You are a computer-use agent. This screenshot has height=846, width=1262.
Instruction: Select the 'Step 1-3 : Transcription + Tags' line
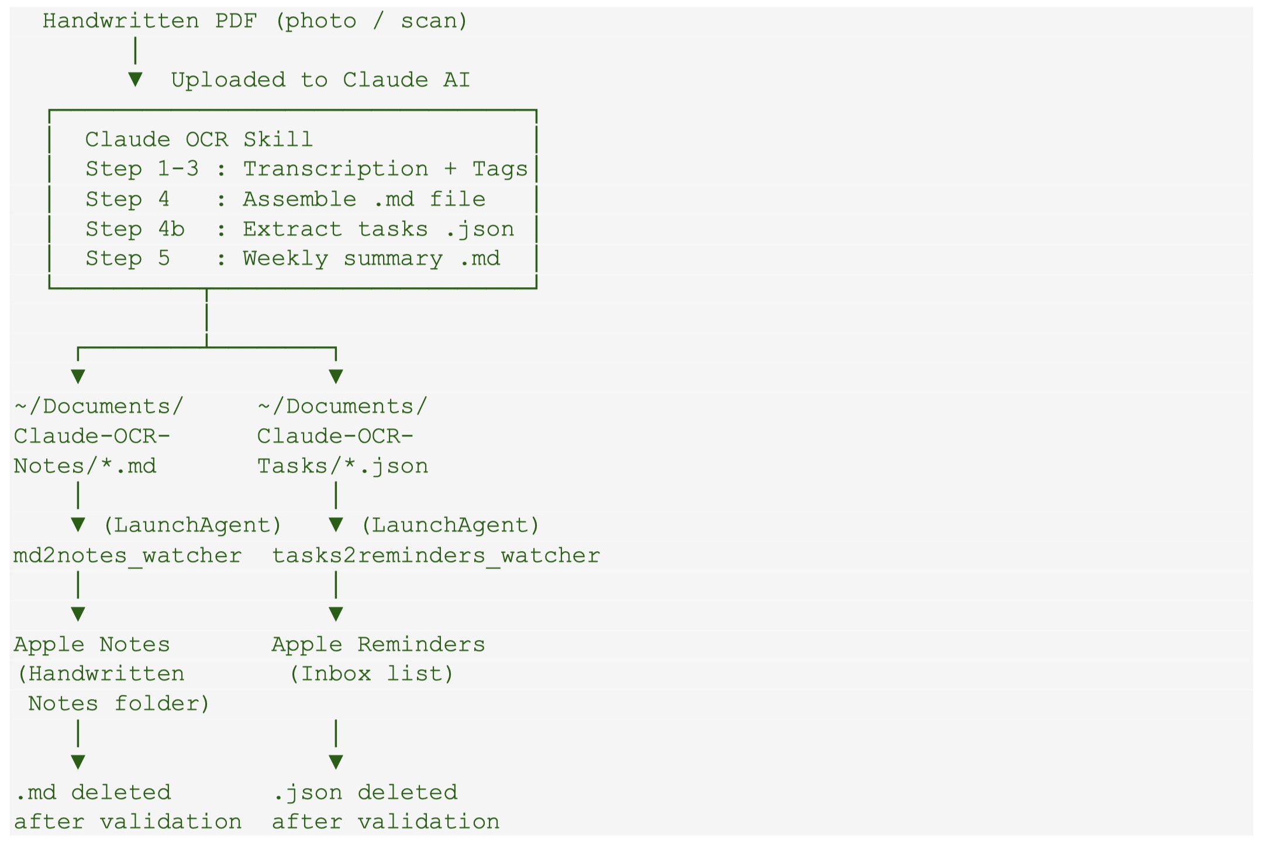tap(306, 169)
